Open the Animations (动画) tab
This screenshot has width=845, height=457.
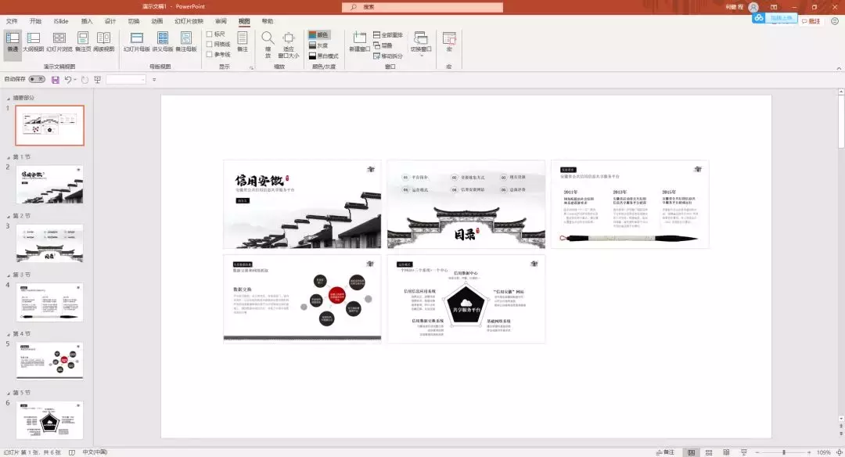[x=156, y=21]
